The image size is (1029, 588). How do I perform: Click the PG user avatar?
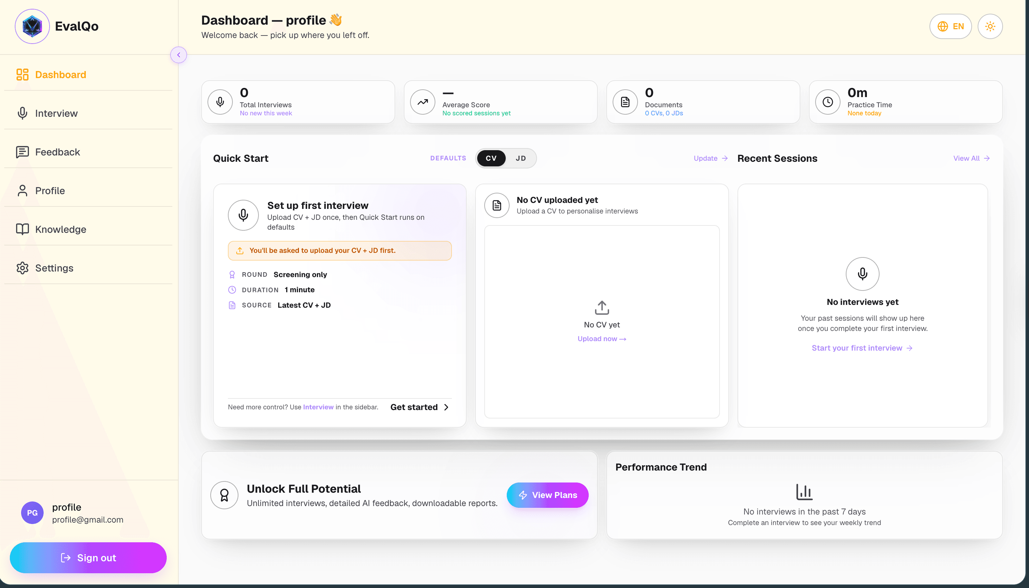tap(32, 513)
